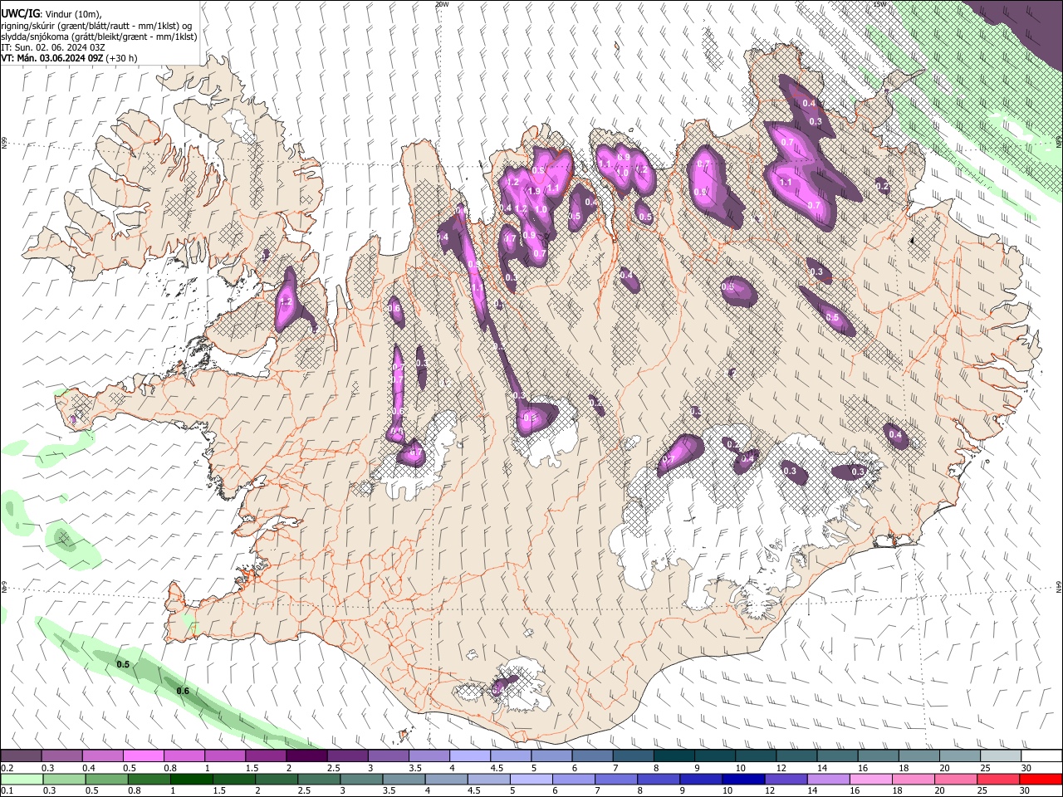1063x797 pixels.
Task: Choose the light lavender snow swatch starting at 4
Action: tap(469, 756)
